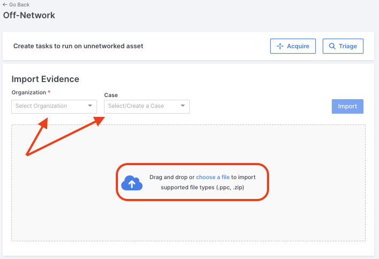Click the crosshair icon on the Acquire button
This screenshot has width=379, height=259.
tap(280, 46)
